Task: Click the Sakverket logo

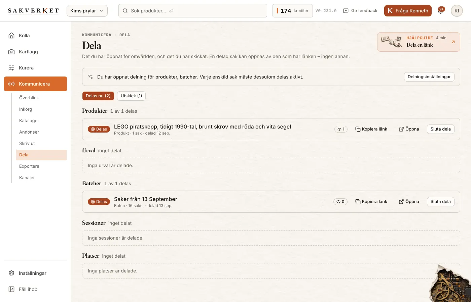Action: click(x=33, y=11)
